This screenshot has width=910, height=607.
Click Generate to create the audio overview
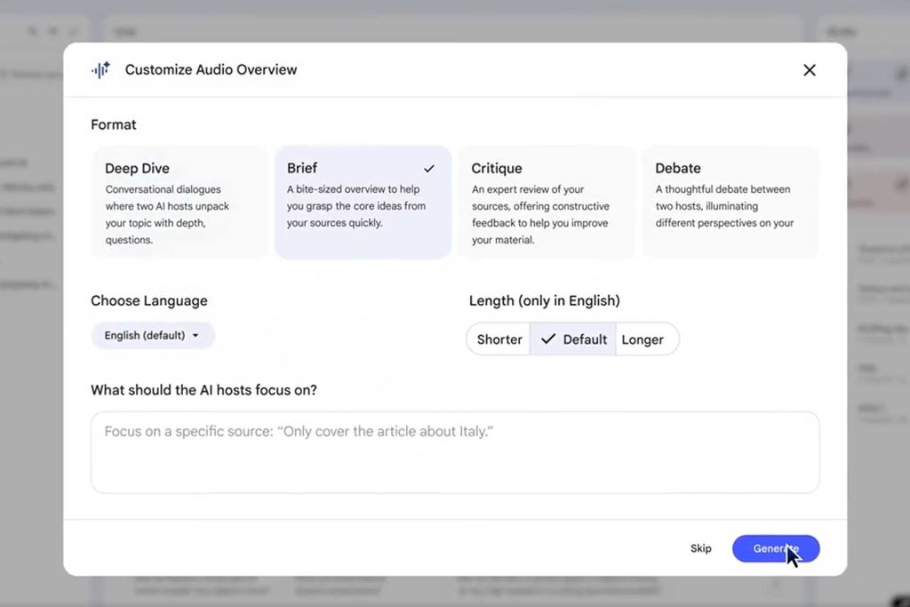coord(775,548)
